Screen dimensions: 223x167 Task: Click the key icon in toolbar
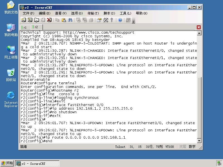click(112, 20)
